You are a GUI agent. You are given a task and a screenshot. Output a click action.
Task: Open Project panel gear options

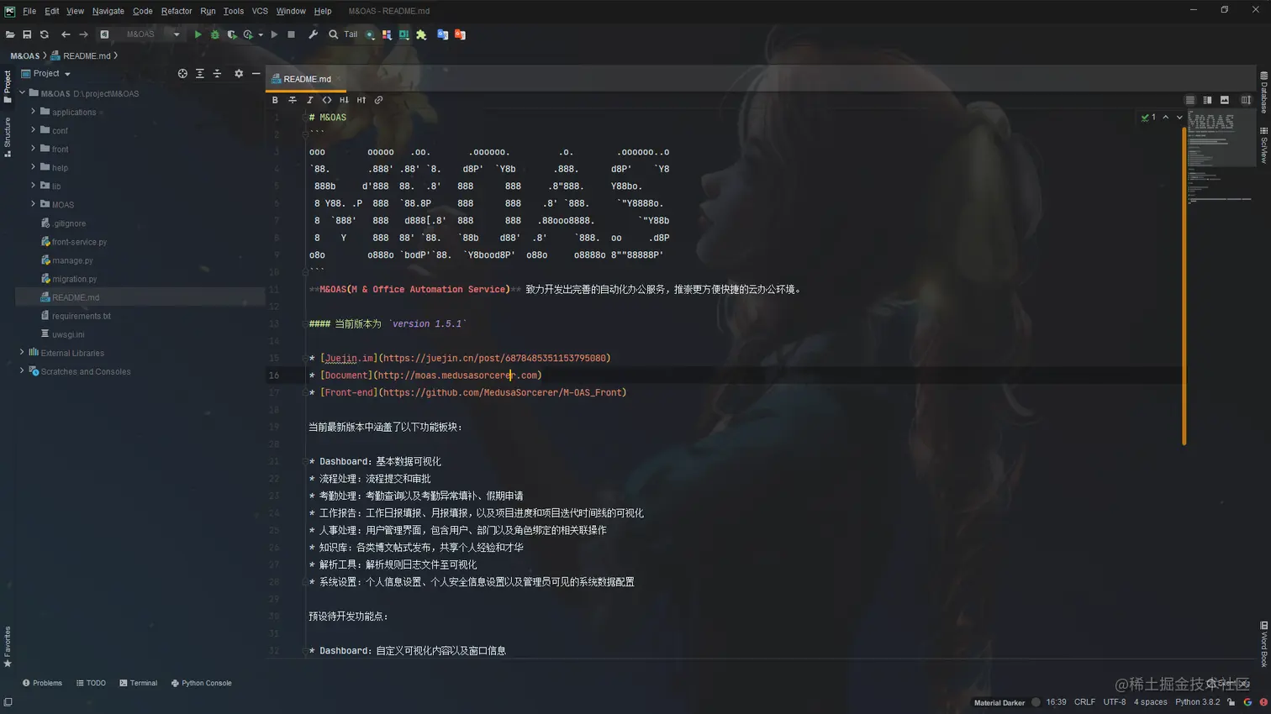(x=239, y=74)
